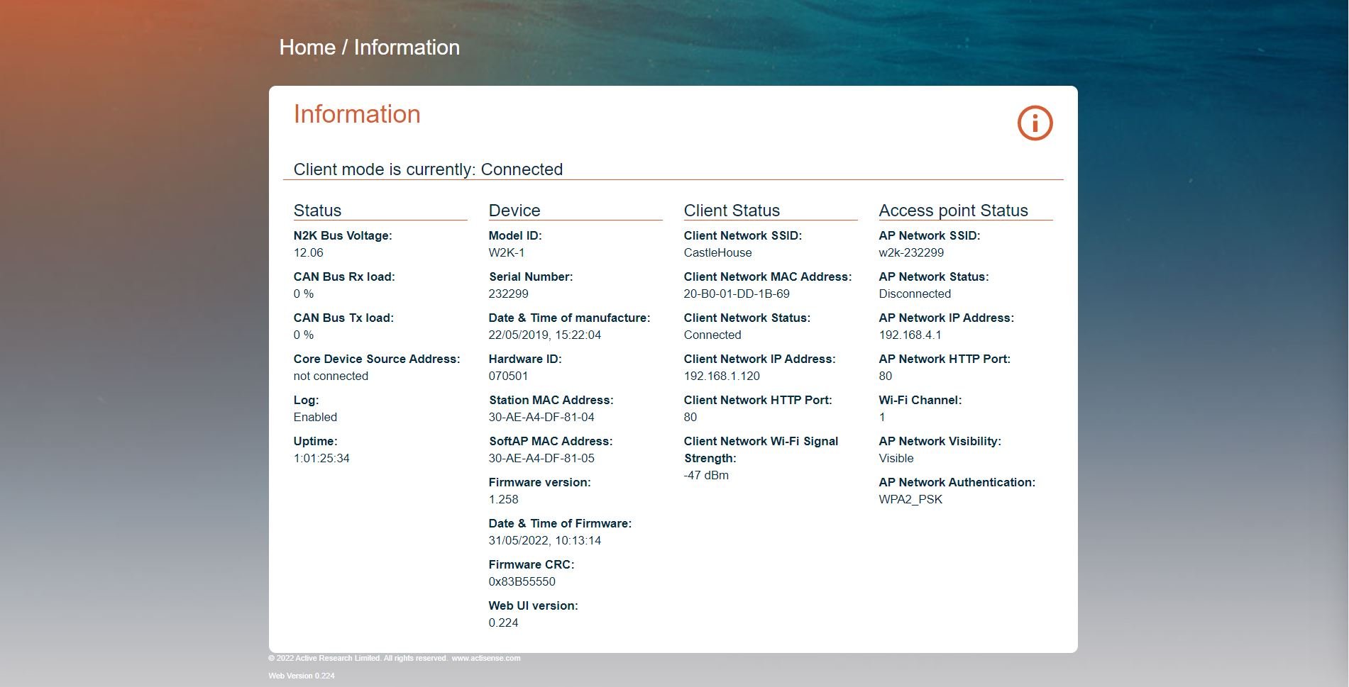This screenshot has height=687, width=1349.
Task: Click manufacture date 22/05/2019, 15:22:04
Action: tap(545, 335)
